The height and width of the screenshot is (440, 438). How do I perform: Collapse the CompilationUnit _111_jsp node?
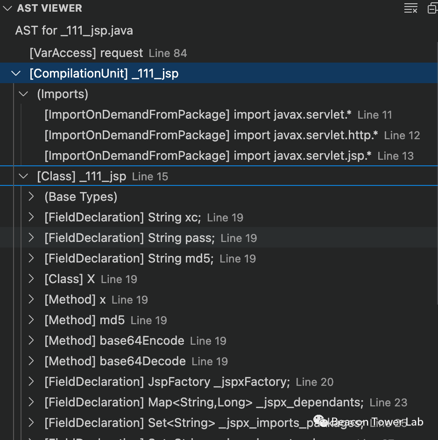click(16, 73)
